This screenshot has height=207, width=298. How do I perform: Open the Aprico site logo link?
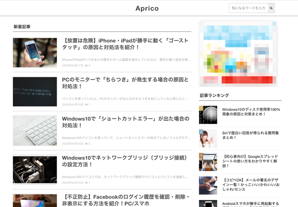tap(147, 8)
